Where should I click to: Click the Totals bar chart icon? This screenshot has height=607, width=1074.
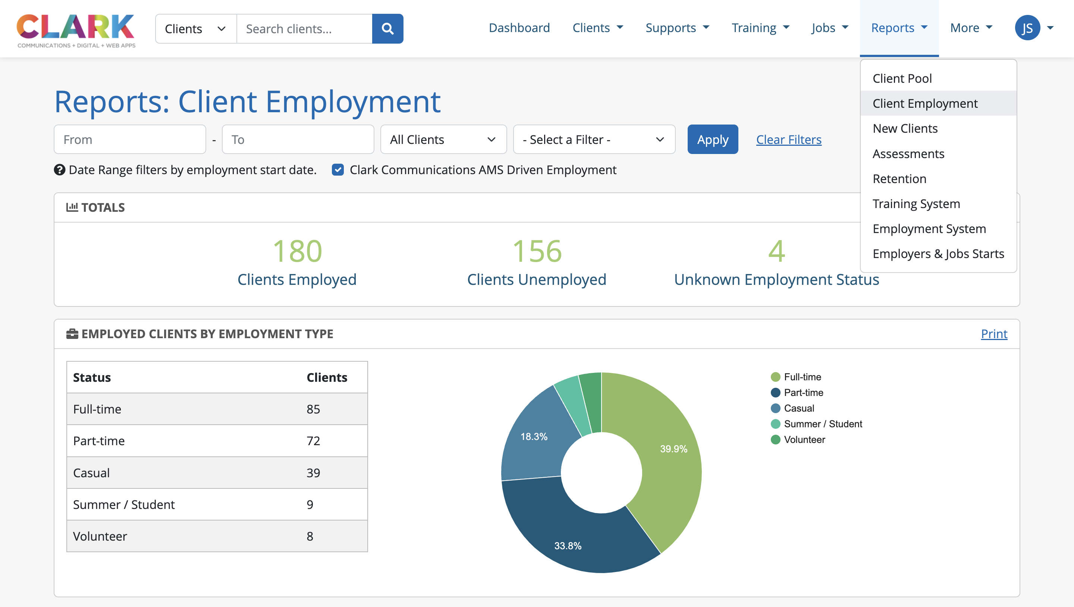coord(72,207)
